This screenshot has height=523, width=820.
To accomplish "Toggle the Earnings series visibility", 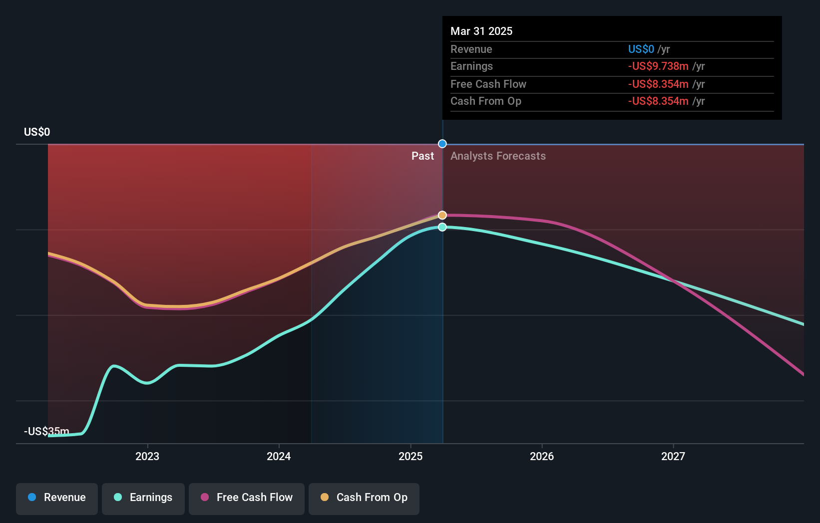I will (x=143, y=499).
